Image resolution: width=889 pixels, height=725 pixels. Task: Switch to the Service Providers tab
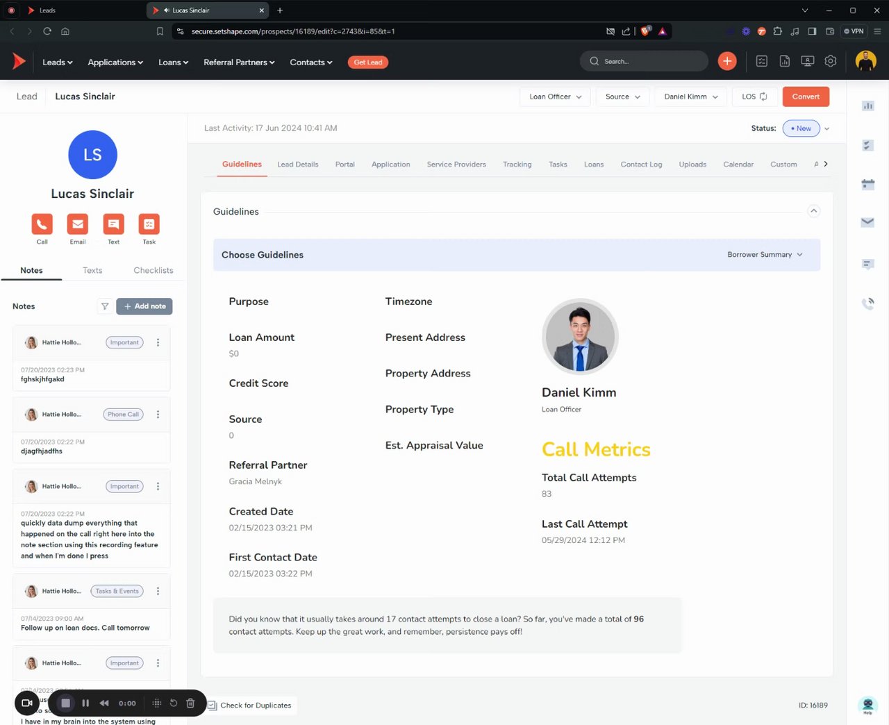[x=456, y=165]
